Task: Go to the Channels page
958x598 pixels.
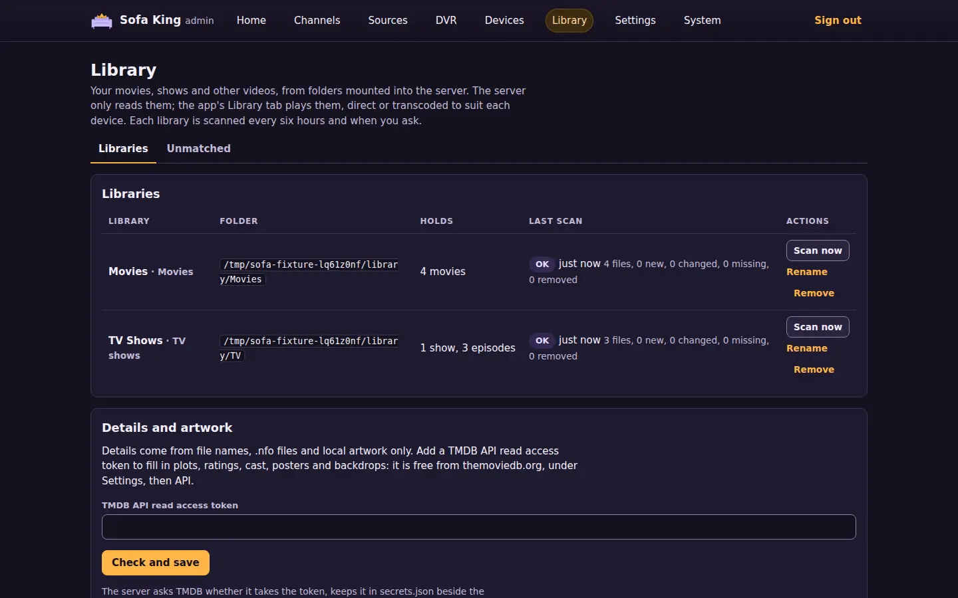Action: [317, 21]
